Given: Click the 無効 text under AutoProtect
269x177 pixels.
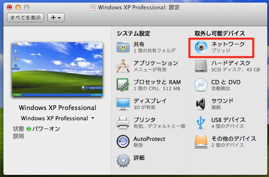Looking at the screenshot, I should 138,145.
